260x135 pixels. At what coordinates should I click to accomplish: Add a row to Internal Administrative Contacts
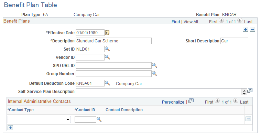tap(10, 128)
